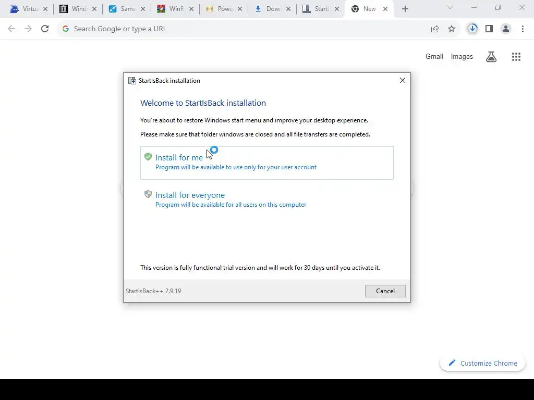Go back with the browser back arrow
Viewport: 534px width, 400px height.
(11, 29)
